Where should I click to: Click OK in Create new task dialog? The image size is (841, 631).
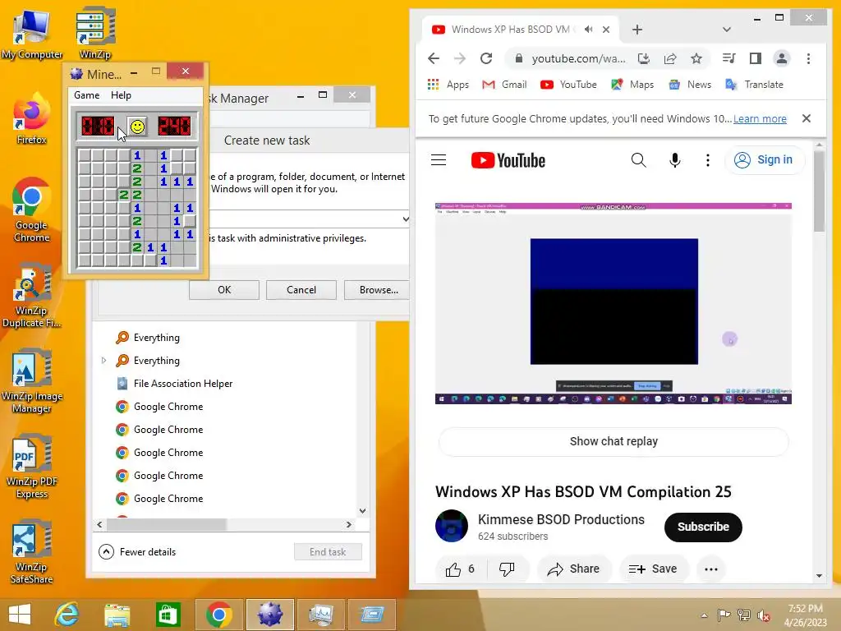click(x=224, y=290)
